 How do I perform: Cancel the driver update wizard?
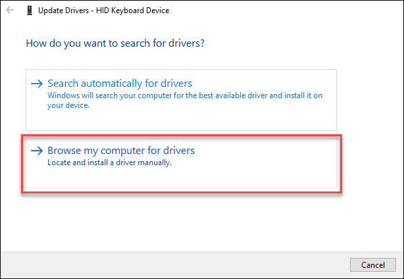coord(373,265)
